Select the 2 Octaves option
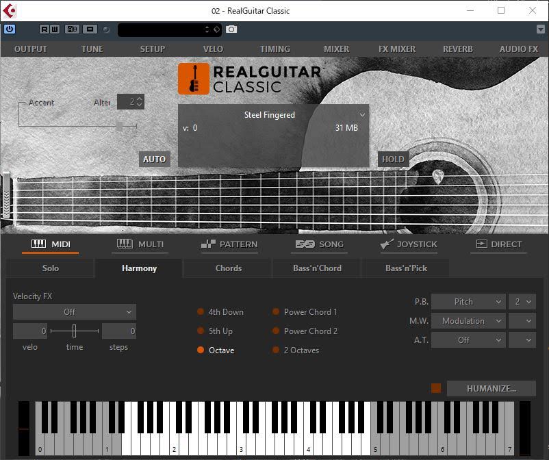This screenshot has height=460, width=549. [x=296, y=350]
